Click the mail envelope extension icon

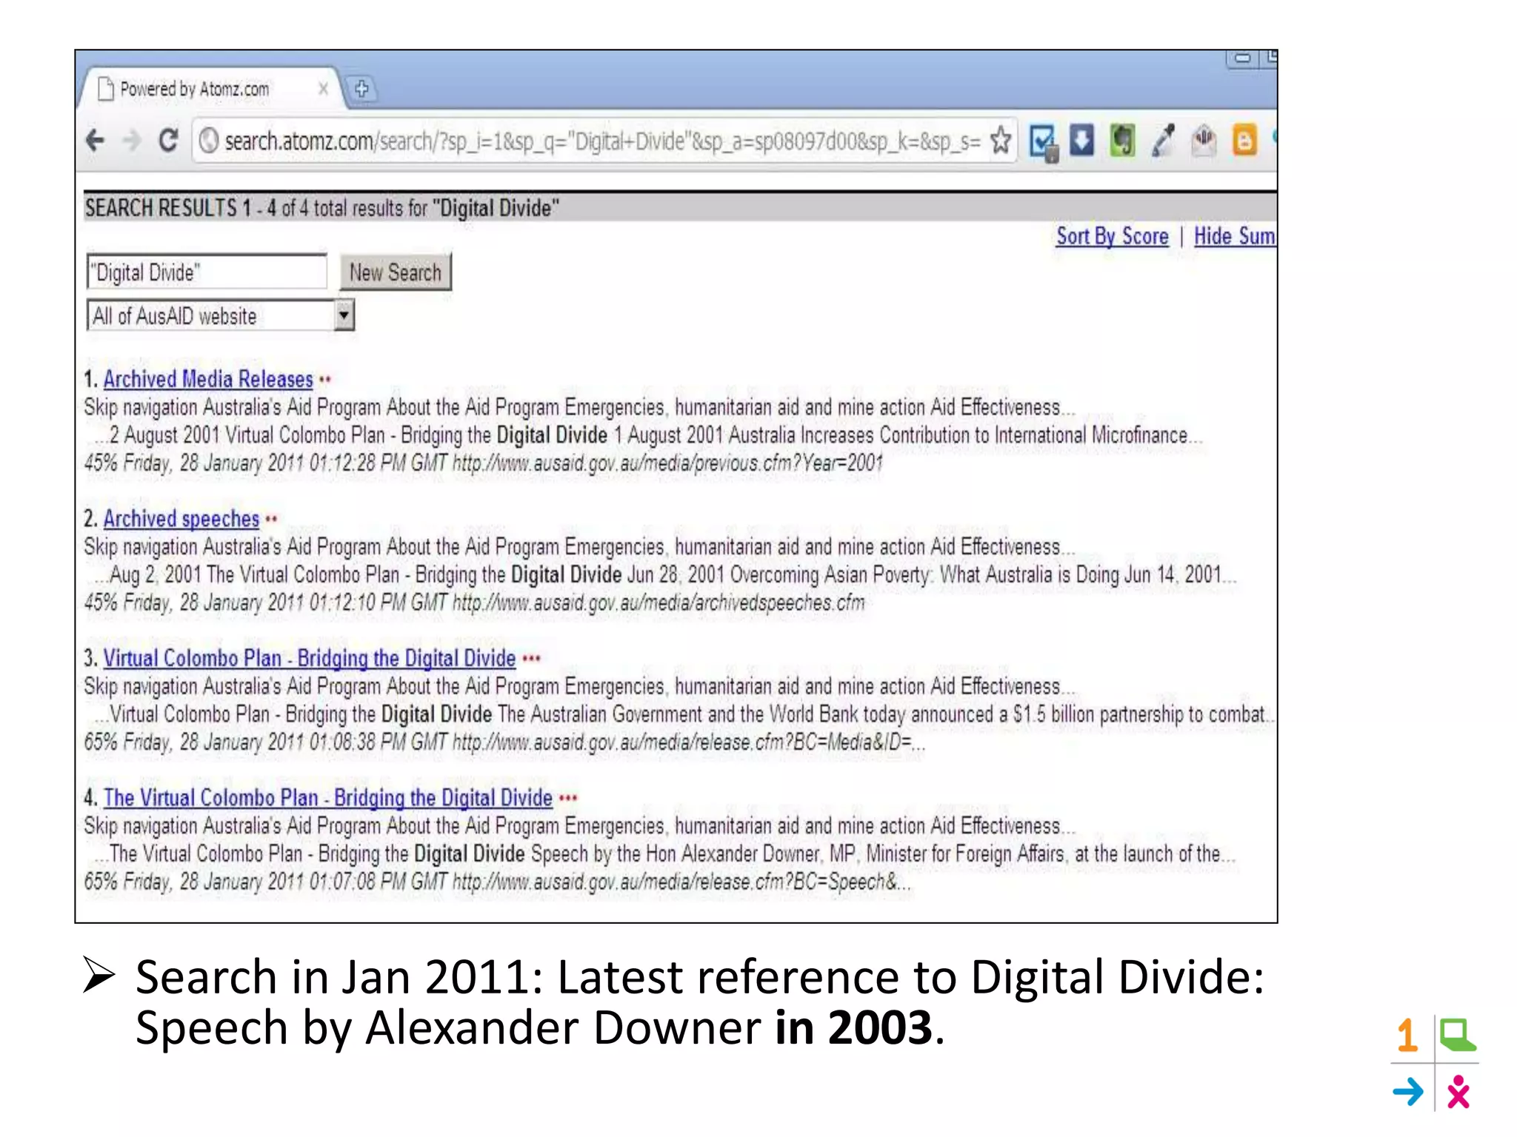[x=1204, y=140]
